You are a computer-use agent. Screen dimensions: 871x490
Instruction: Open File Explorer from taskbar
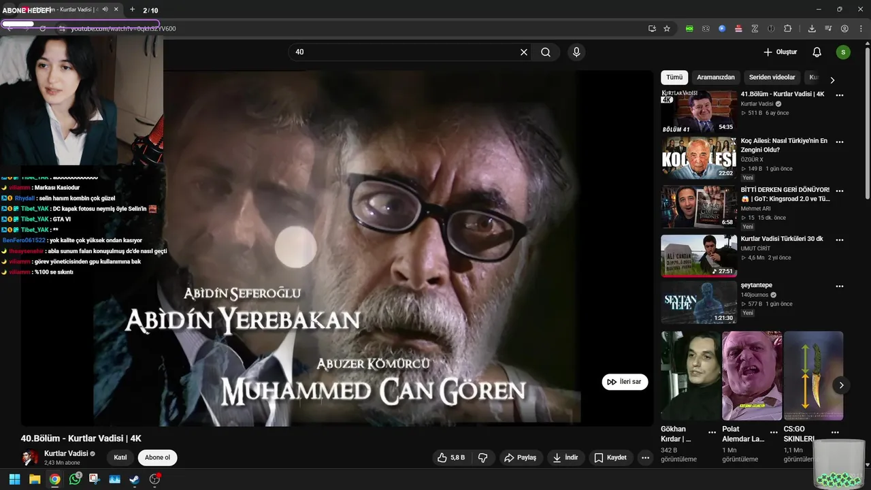click(x=35, y=479)
